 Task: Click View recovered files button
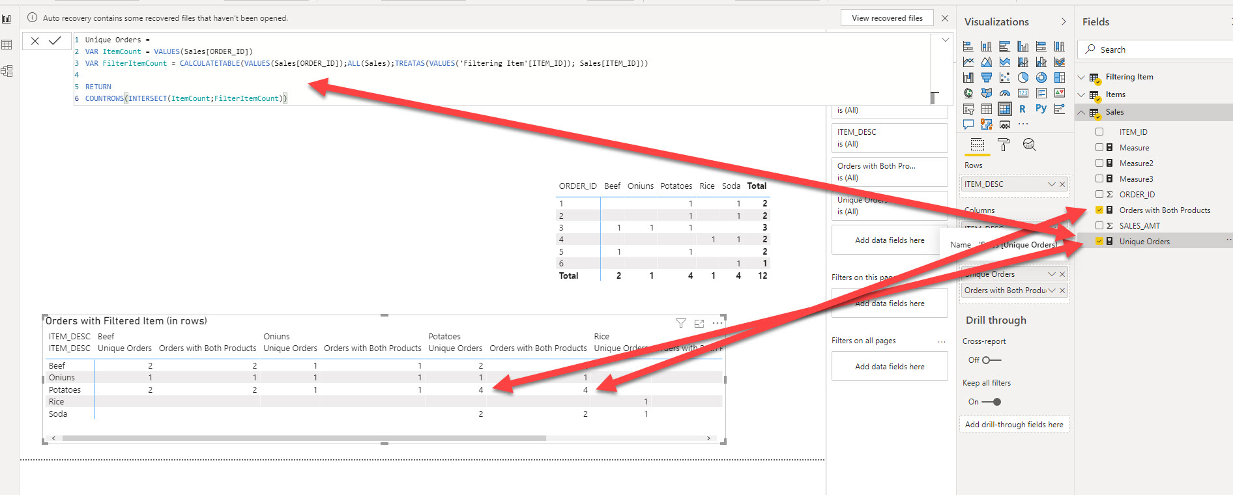[x=887, y=18]
